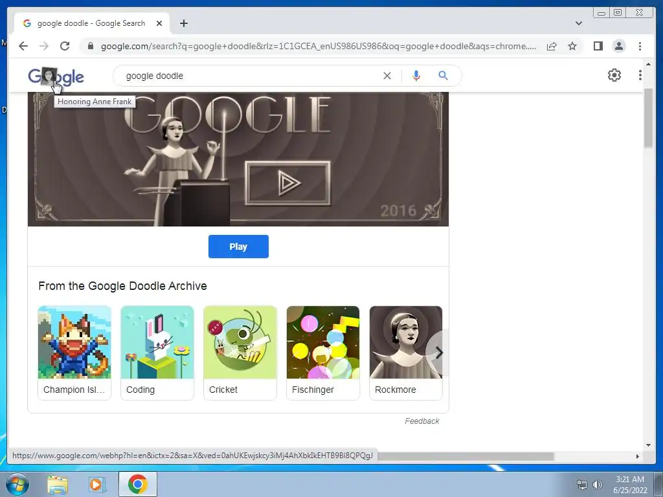Open the Coding doodle card
This screenshot has width=663, height=497.
click(x=157, y=353)
